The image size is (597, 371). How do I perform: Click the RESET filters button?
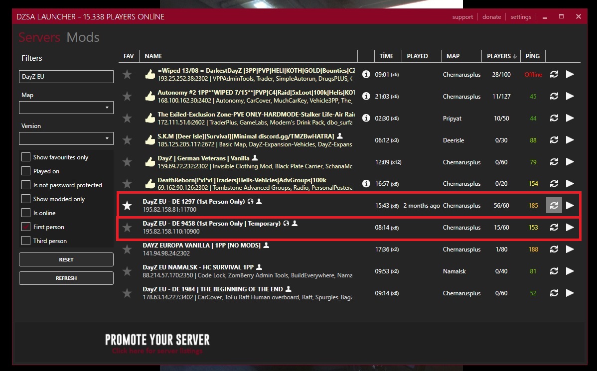coord(66,259)
